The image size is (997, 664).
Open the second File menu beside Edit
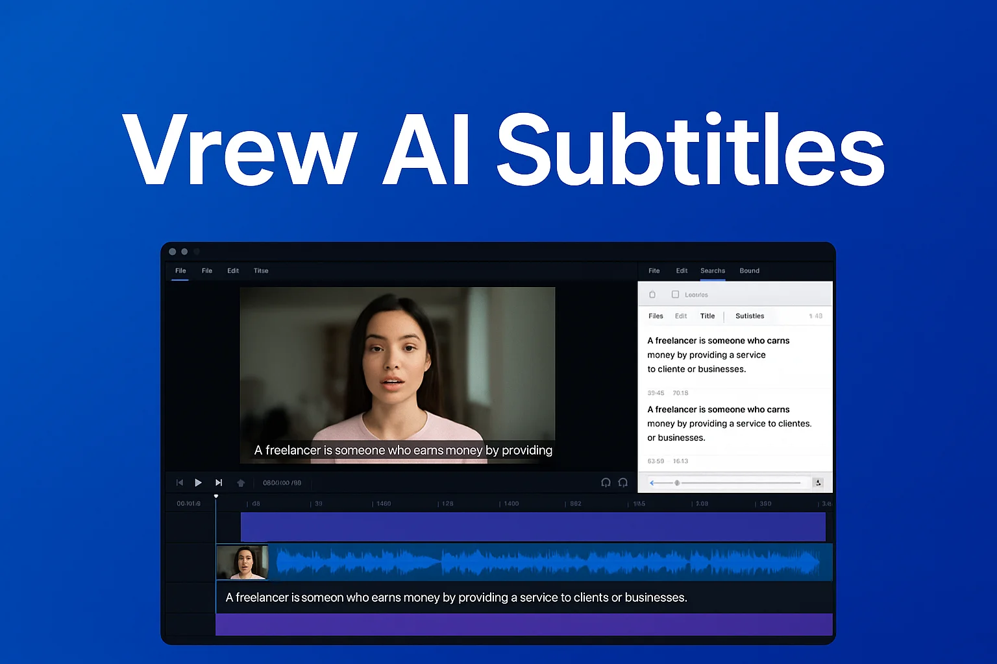[207, 271]
